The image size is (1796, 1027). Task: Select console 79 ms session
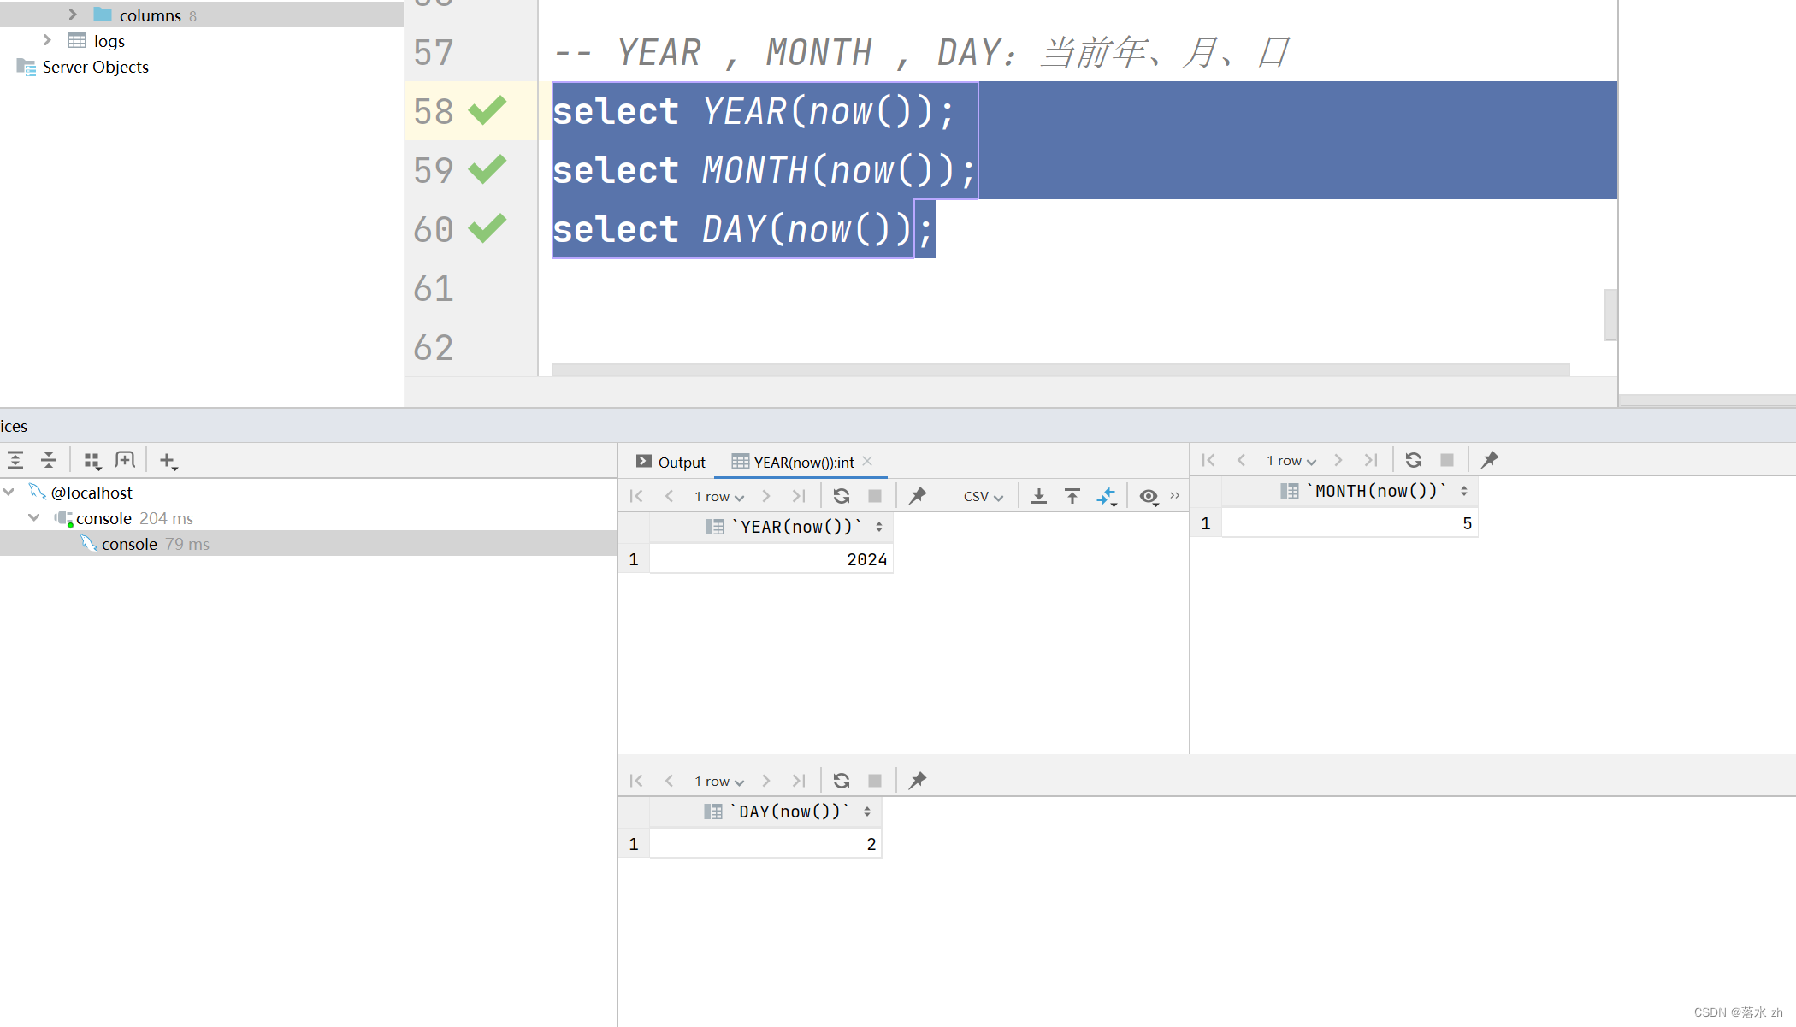[308, 544]
